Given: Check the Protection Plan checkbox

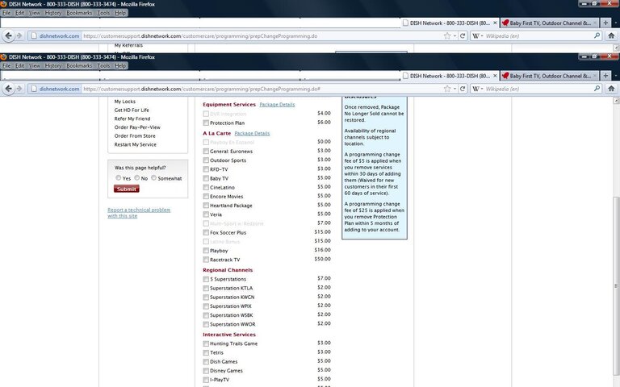Looking at the screenshot, I should point(206,123).
